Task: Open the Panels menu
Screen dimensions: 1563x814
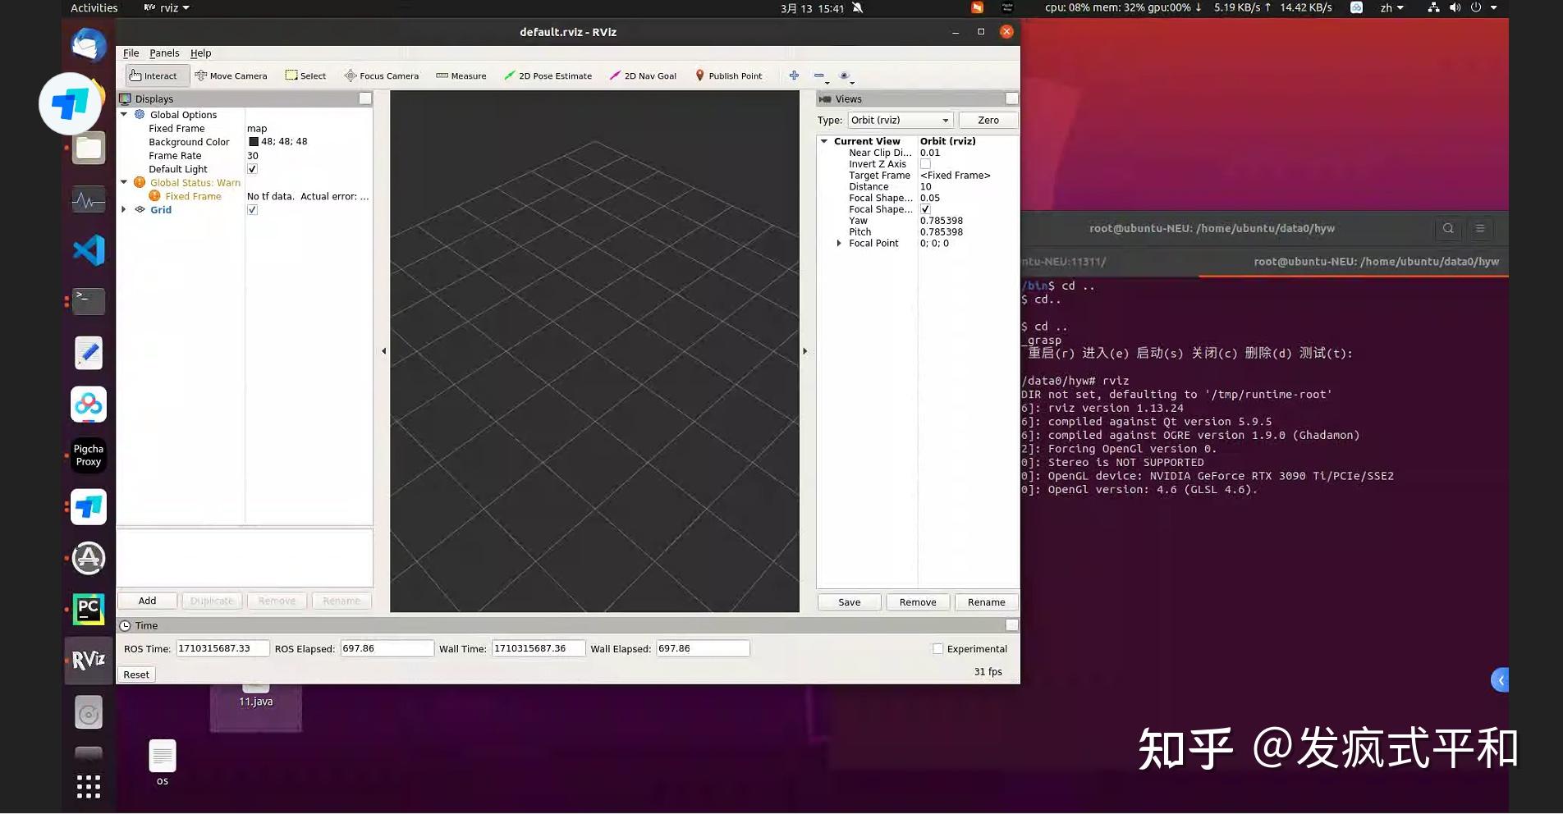Action: point(164,53)
